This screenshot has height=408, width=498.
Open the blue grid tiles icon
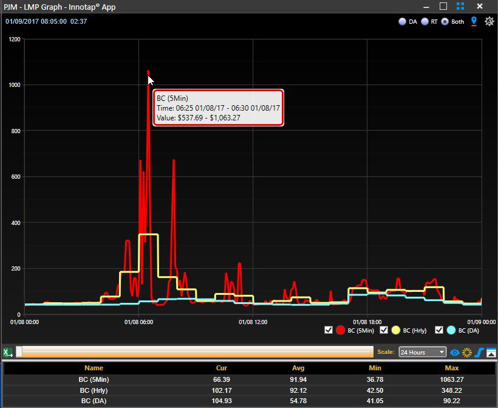coord(460,6)
